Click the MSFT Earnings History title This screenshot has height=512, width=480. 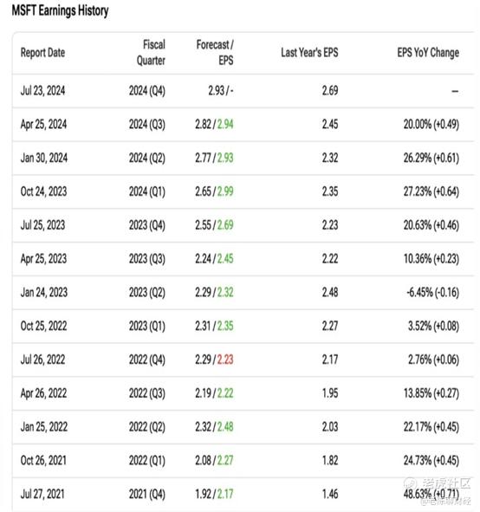[60, 10]
